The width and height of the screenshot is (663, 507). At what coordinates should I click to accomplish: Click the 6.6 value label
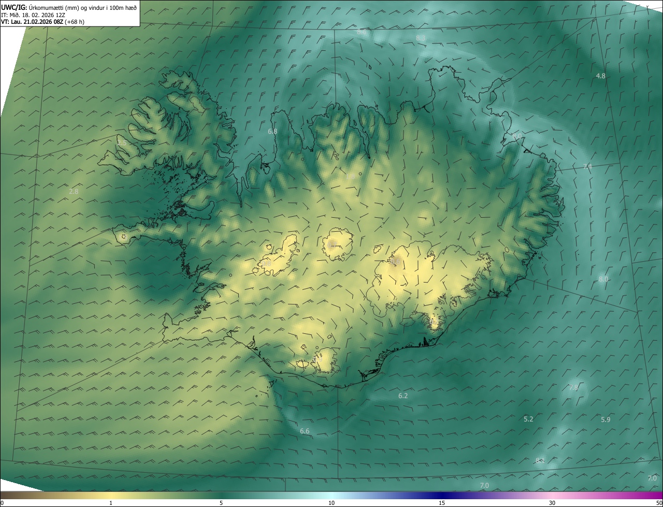(x=305, y=431)
